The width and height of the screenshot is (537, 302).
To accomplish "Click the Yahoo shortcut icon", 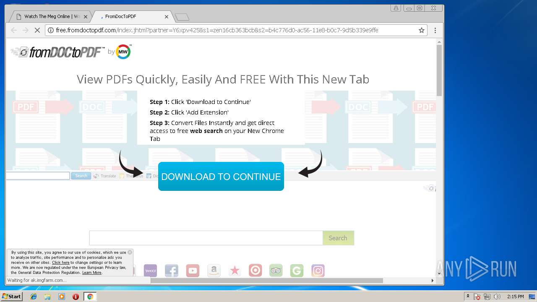I will pos(150,271).
